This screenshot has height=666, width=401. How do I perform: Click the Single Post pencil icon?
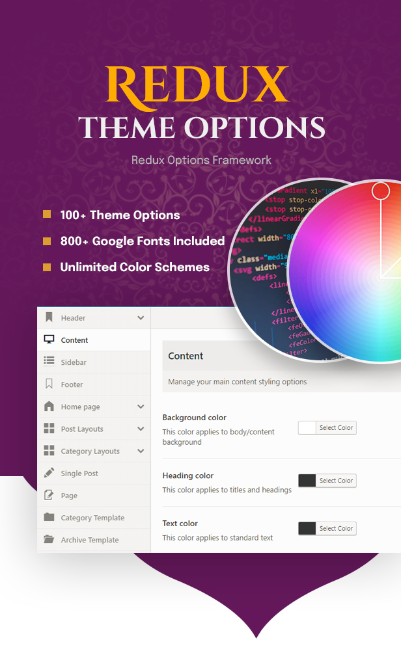(49, 472)
